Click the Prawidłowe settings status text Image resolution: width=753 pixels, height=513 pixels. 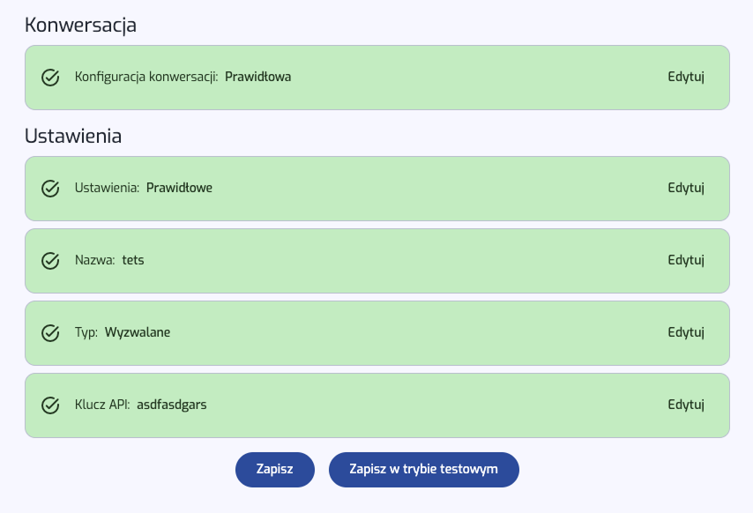(179, 189)
